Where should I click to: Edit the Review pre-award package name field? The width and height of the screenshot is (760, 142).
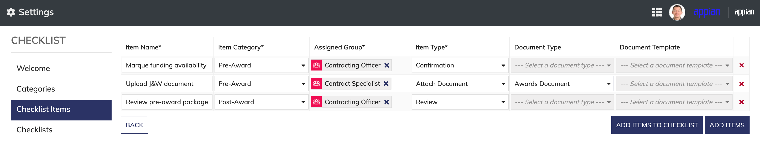[x=167, y=102]
